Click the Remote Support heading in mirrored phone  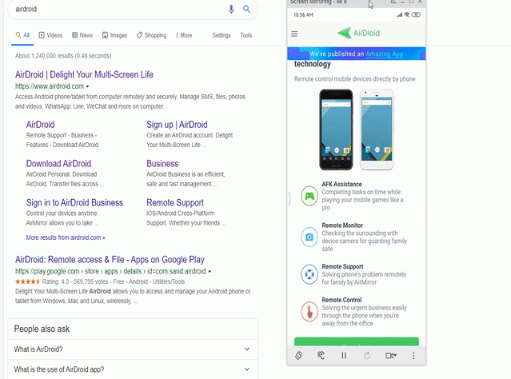point(342,266)
